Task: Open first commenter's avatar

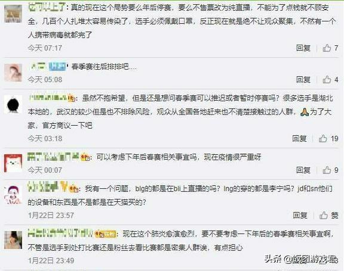Action: tap(13, 14)
